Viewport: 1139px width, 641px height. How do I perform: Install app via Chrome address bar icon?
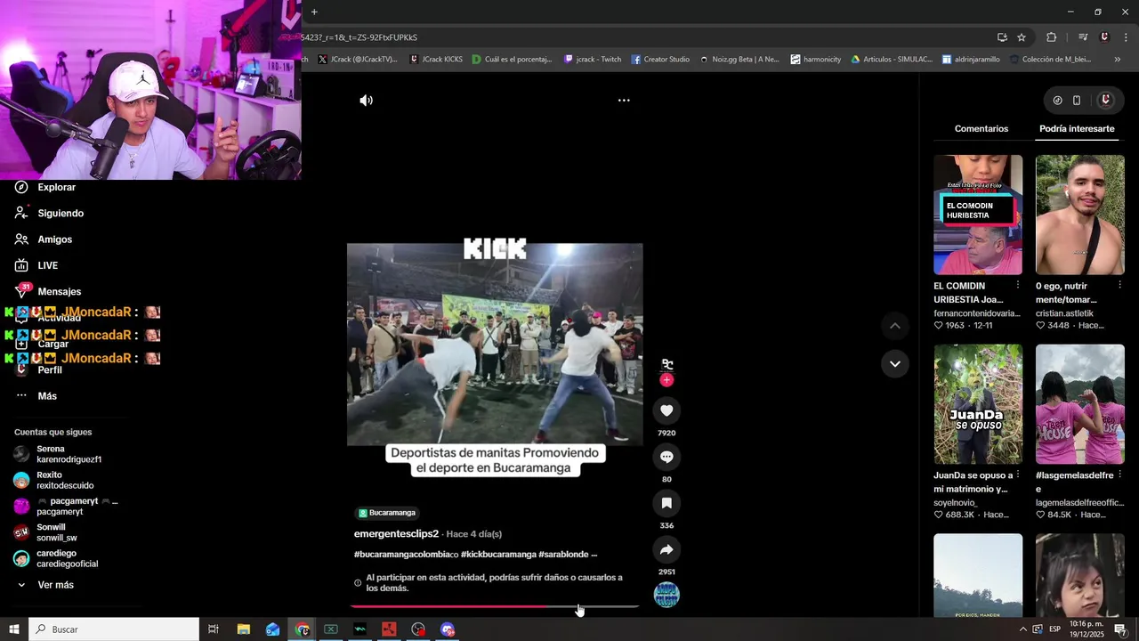click(1002, 37)
